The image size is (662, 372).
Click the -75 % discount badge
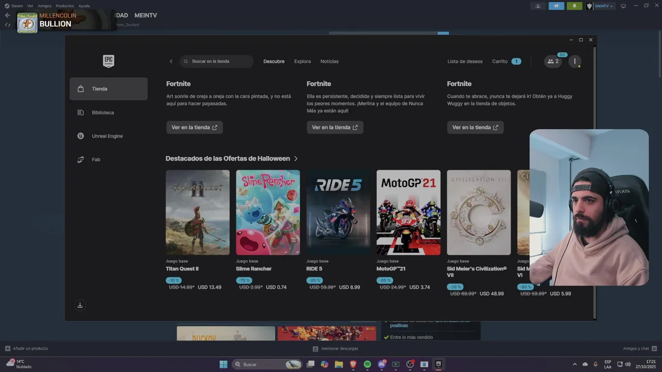tap(244, 281)
